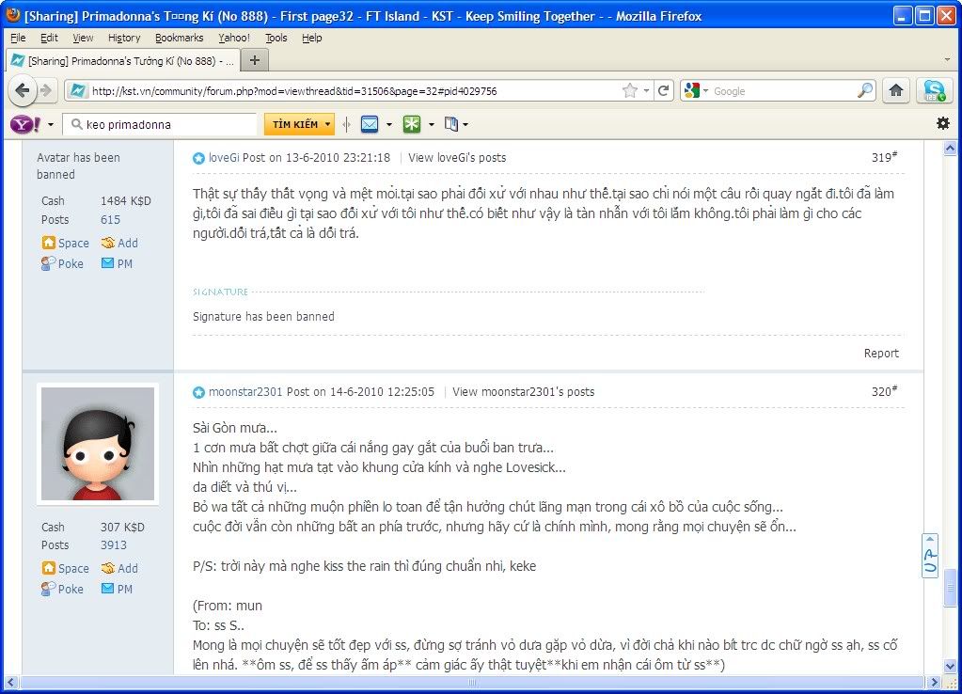Viewport: 962px width, 694px height.
Task: Click horizontal scrollbar left arrow
Action: pos(11,683)
